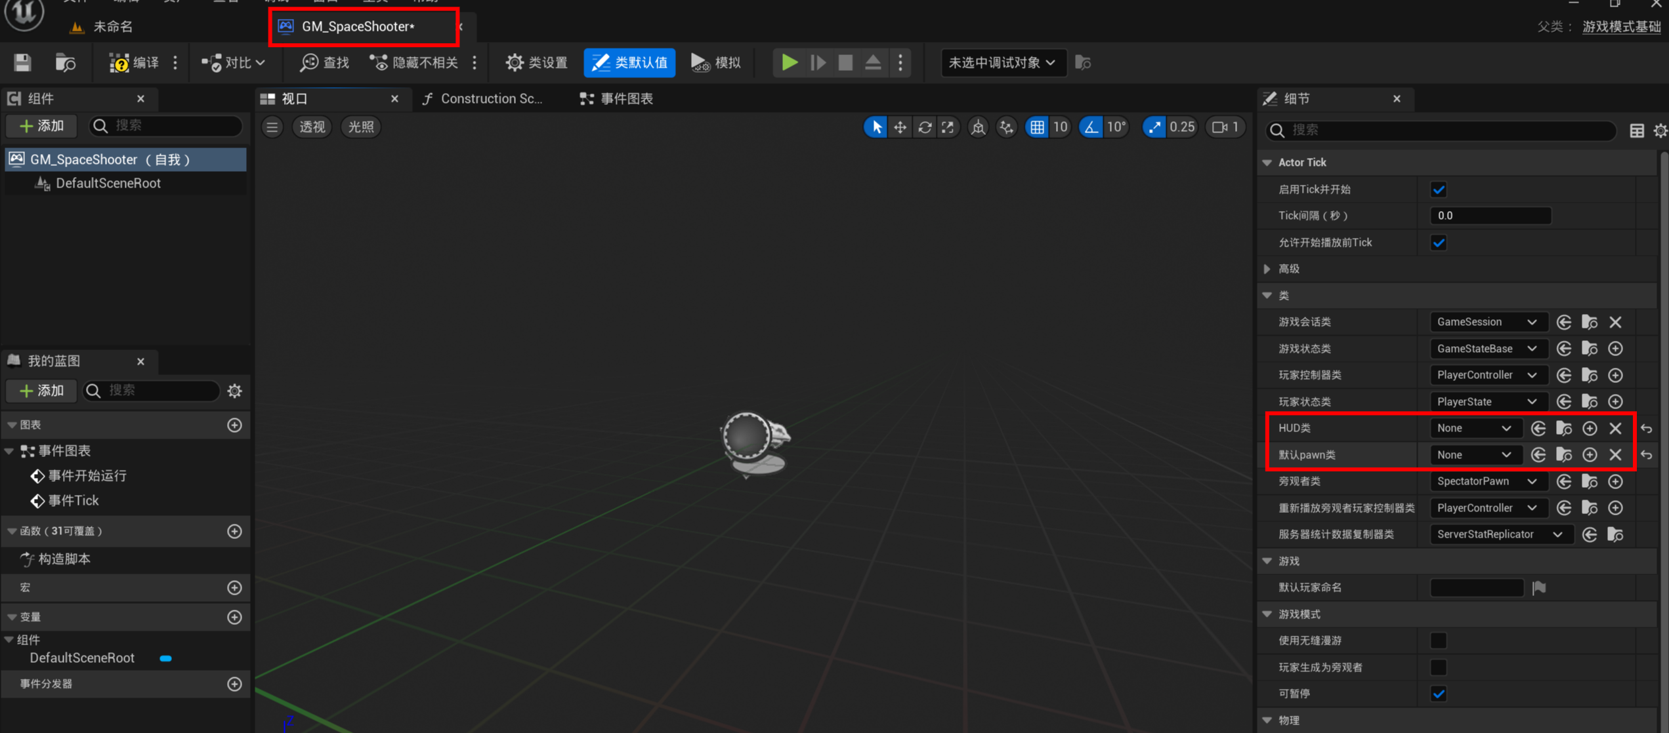Collapse the 事件图表 tree node
The image size is (1669, 733).
point(10,451)
